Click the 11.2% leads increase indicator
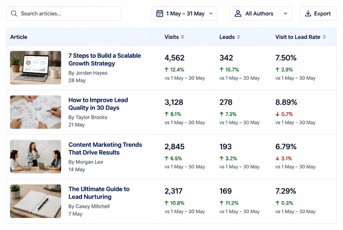 coord(229,203)
